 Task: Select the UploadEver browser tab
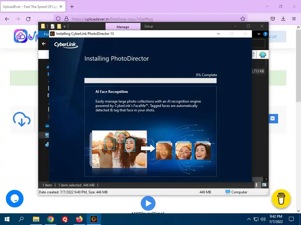pos(33,6)
